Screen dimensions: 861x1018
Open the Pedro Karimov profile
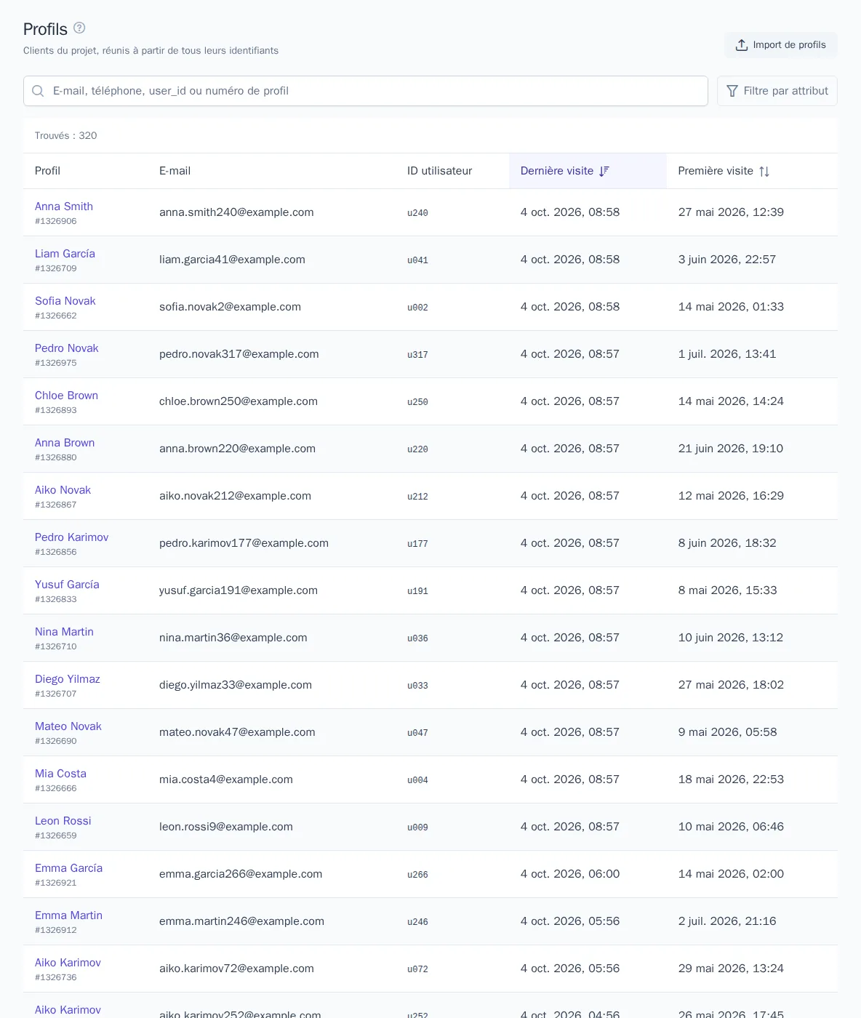71,537
